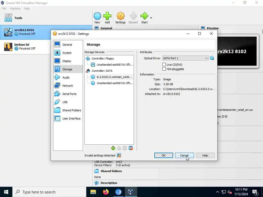Click the taskbar search box

click(49, 192)
